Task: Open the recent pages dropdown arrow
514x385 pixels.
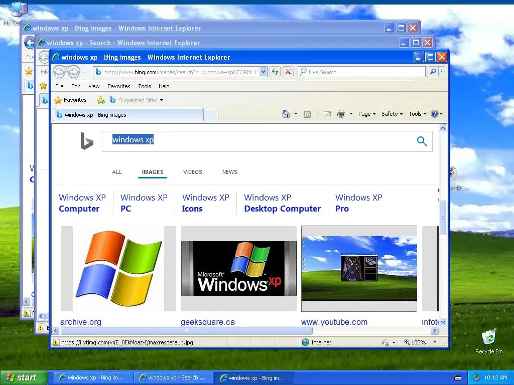Action: (84, 72)
